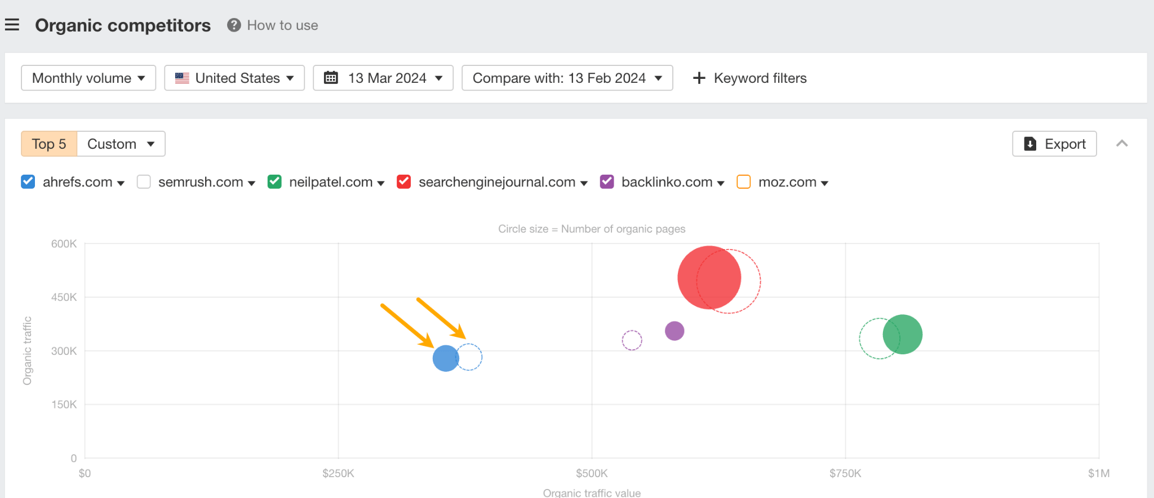Check the semrush.com checkbox
The height and width of the screenshot is (498, 1154).
point(144,181)
